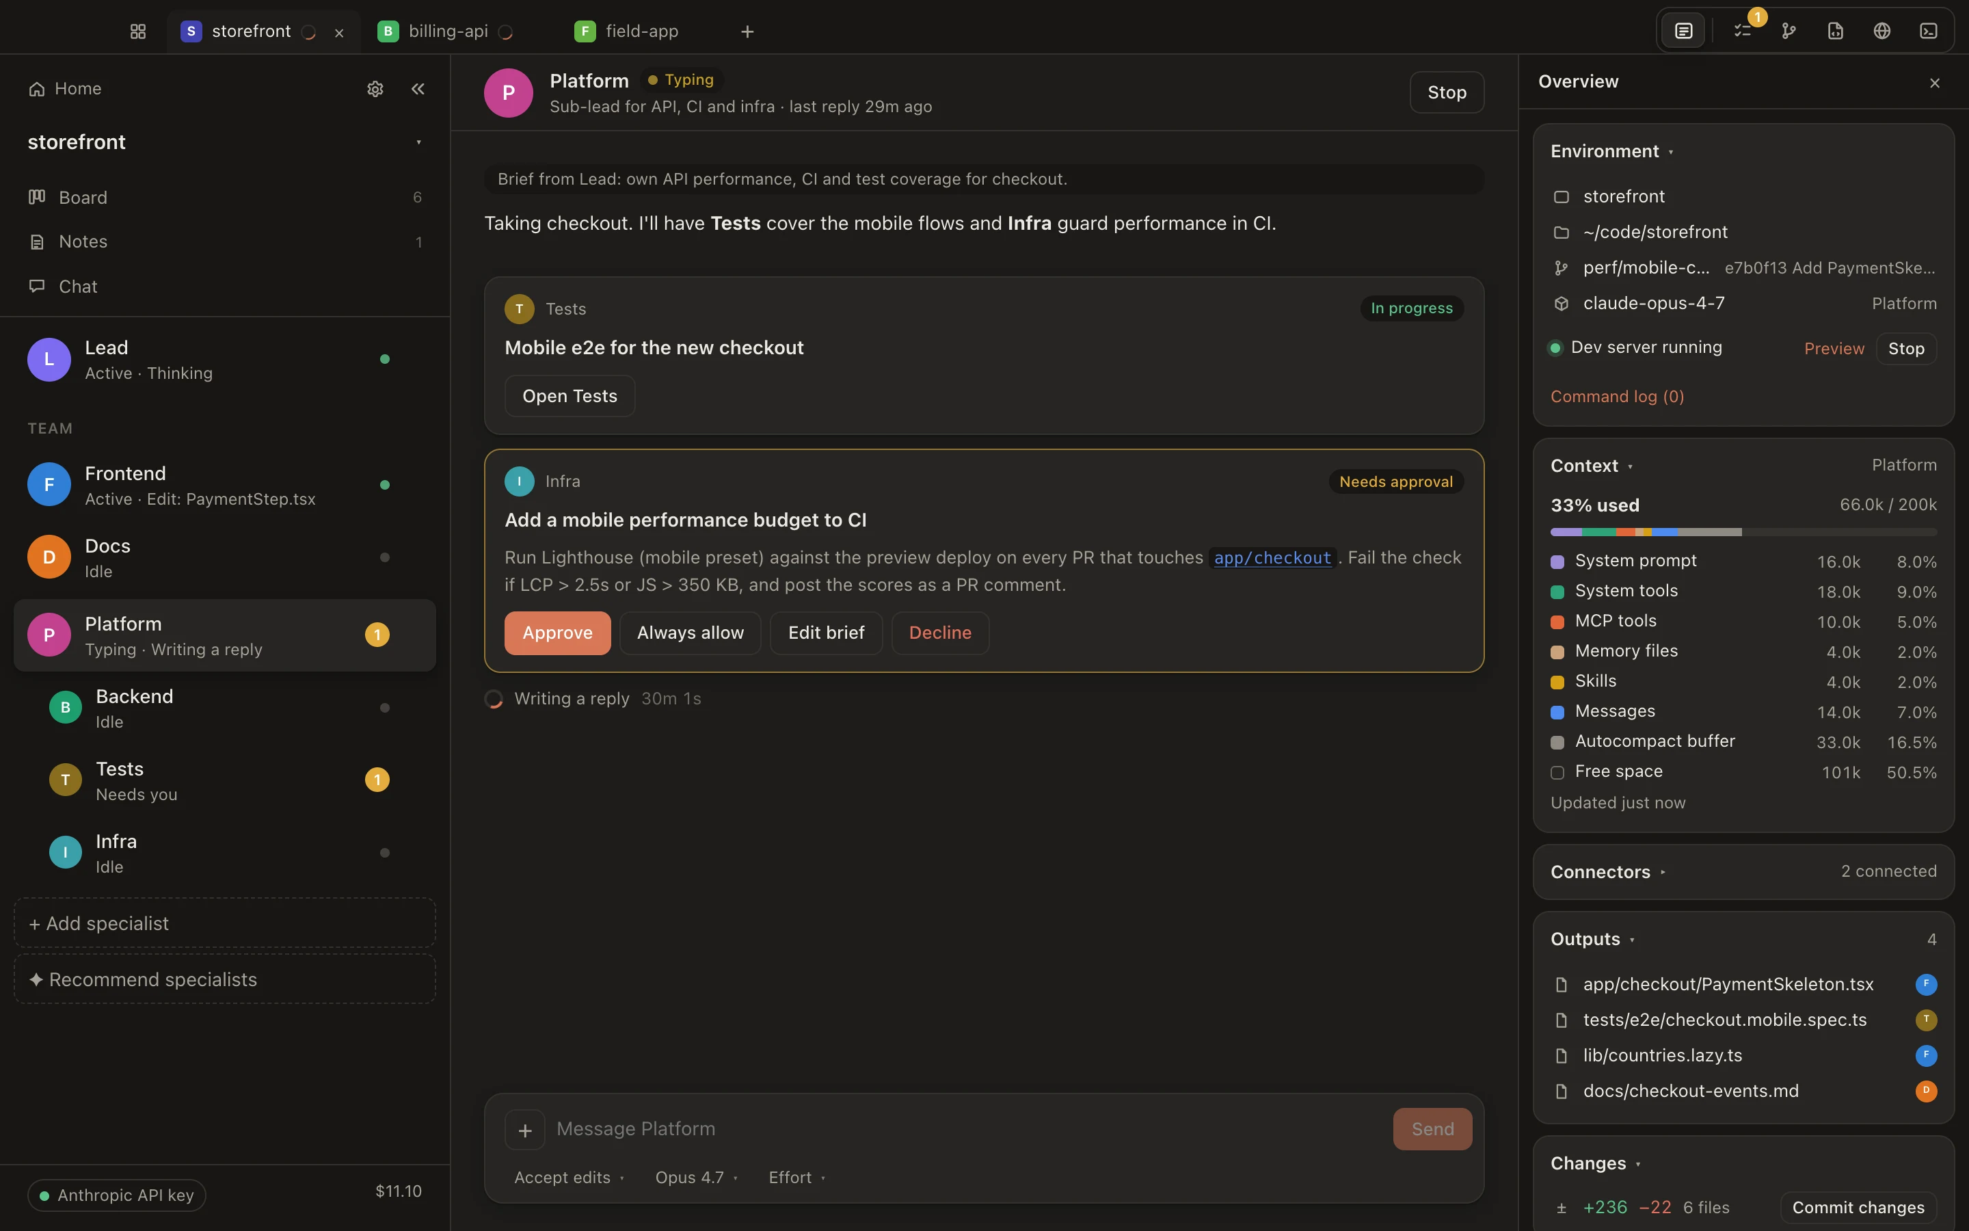The height and width of the screenshot is (1231, 1969).
Task: Approve the Infra performance budget request
Action: pyautogui.click(x=557, y=633)
